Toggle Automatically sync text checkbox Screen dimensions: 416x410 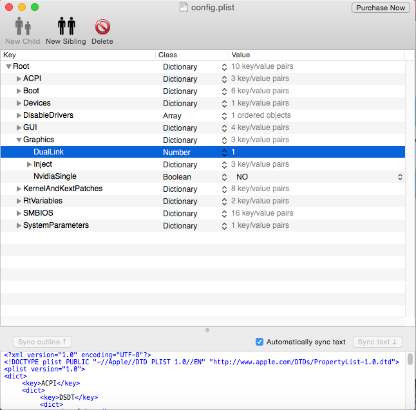tap(260, 342)
